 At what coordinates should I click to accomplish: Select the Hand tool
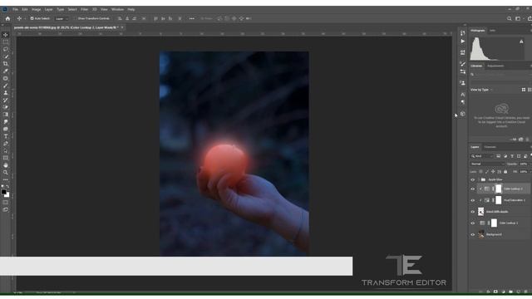6,165
